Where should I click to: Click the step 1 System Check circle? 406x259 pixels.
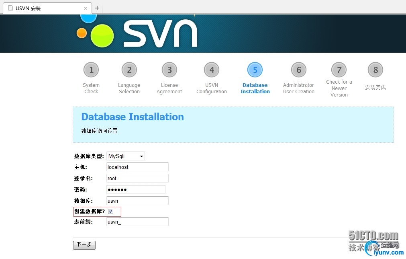(x=91, y=70)
